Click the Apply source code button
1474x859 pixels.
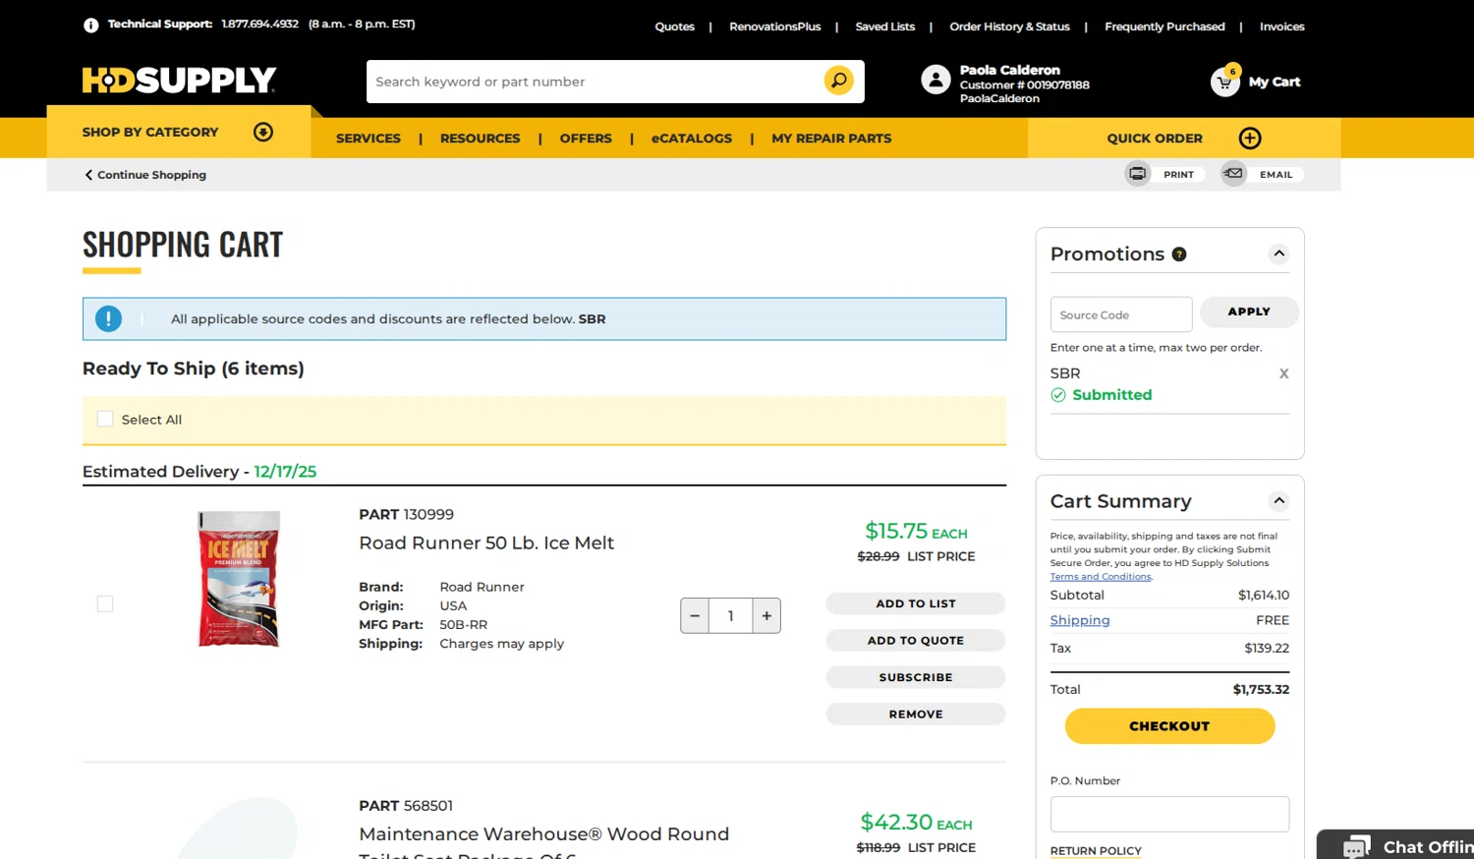[x=1249, y=312]
